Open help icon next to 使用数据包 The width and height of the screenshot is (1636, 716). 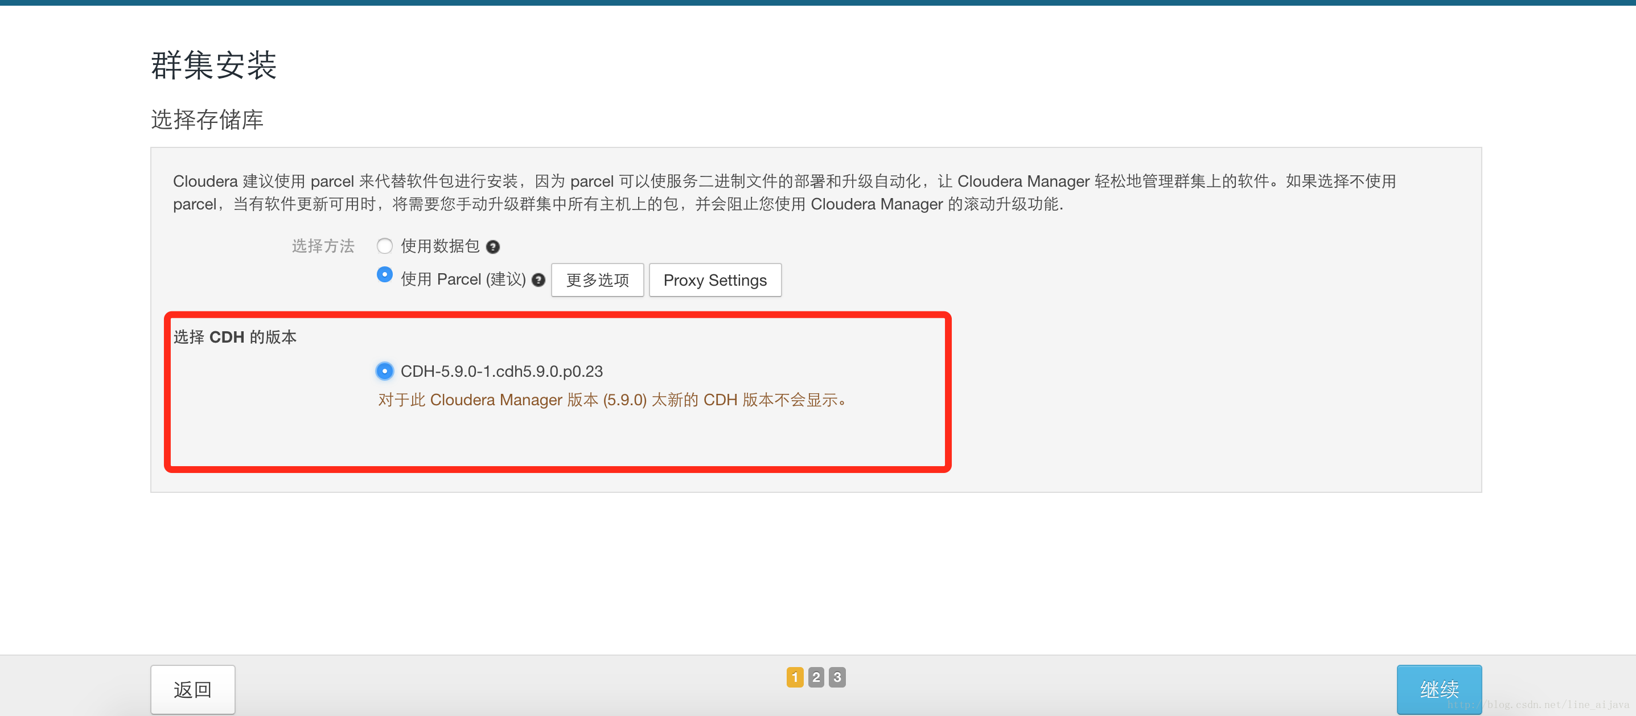pos(493,247)
